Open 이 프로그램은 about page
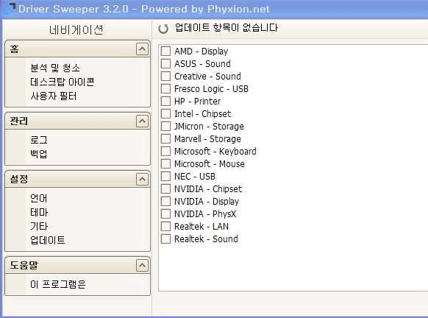This screenshot has width=428, height=318. click(x=58, y=284)
